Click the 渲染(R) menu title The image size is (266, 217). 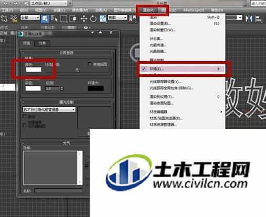tap(148, 10)
